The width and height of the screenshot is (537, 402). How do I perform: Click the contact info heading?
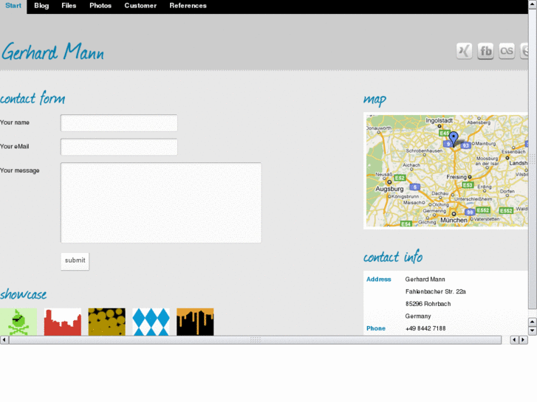[393, 257]
